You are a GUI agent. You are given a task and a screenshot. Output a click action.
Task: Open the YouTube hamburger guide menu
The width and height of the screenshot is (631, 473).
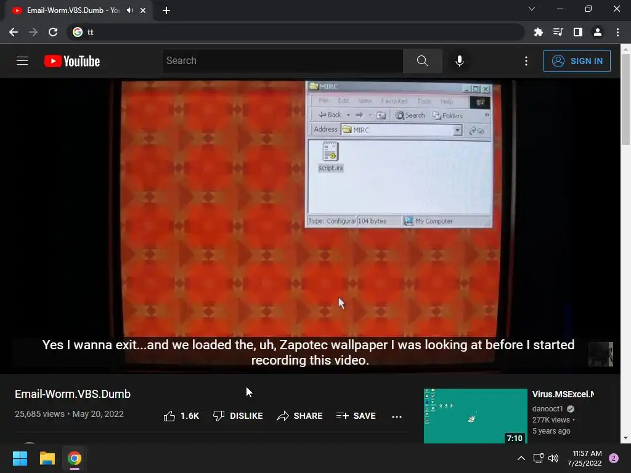(22, 61)
